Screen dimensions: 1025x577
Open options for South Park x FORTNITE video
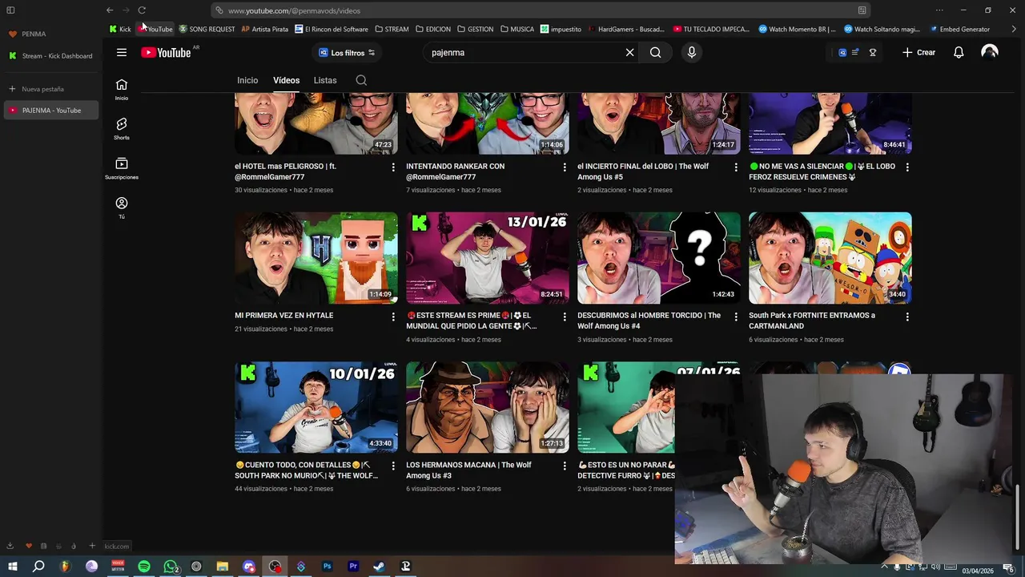[x=907, y=317]
